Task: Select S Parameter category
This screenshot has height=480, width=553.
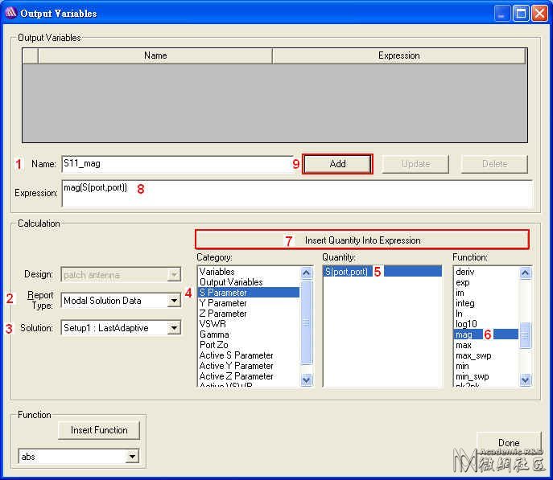Action: (x=249, y=293)
